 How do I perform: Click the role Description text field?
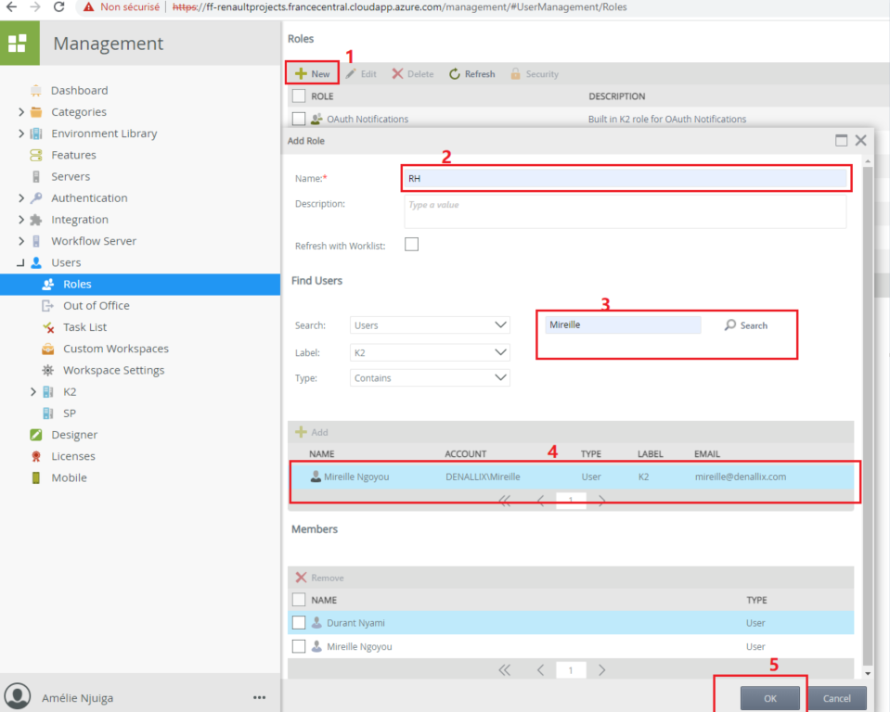pos(625,211)
